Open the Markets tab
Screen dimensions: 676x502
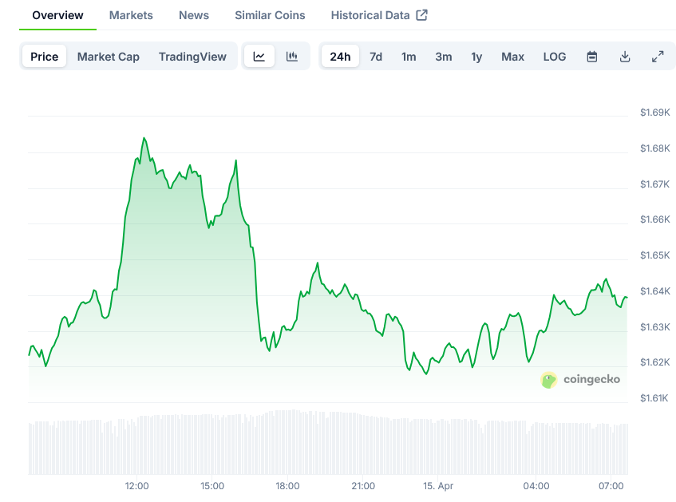[131, 15]
